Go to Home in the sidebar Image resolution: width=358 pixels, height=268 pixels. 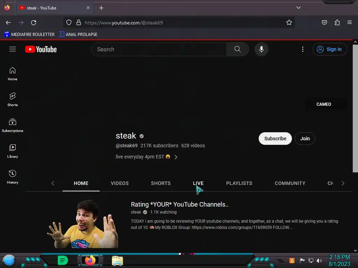pos(13,74)
